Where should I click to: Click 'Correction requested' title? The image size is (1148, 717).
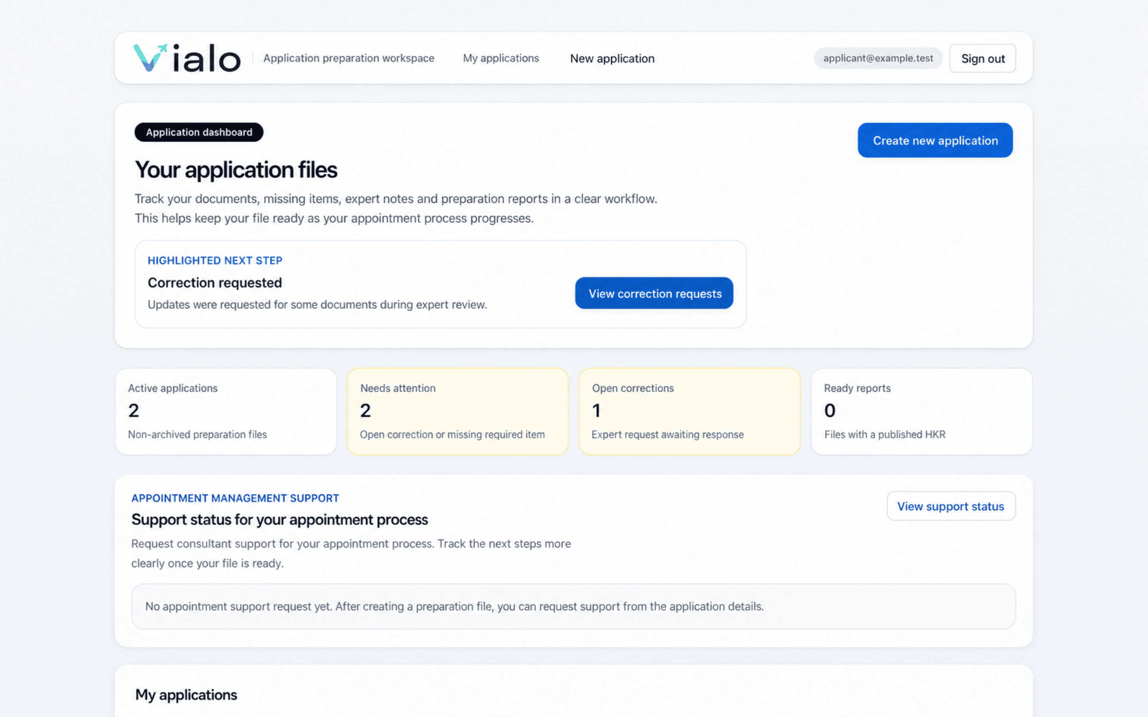pos(214,283)
